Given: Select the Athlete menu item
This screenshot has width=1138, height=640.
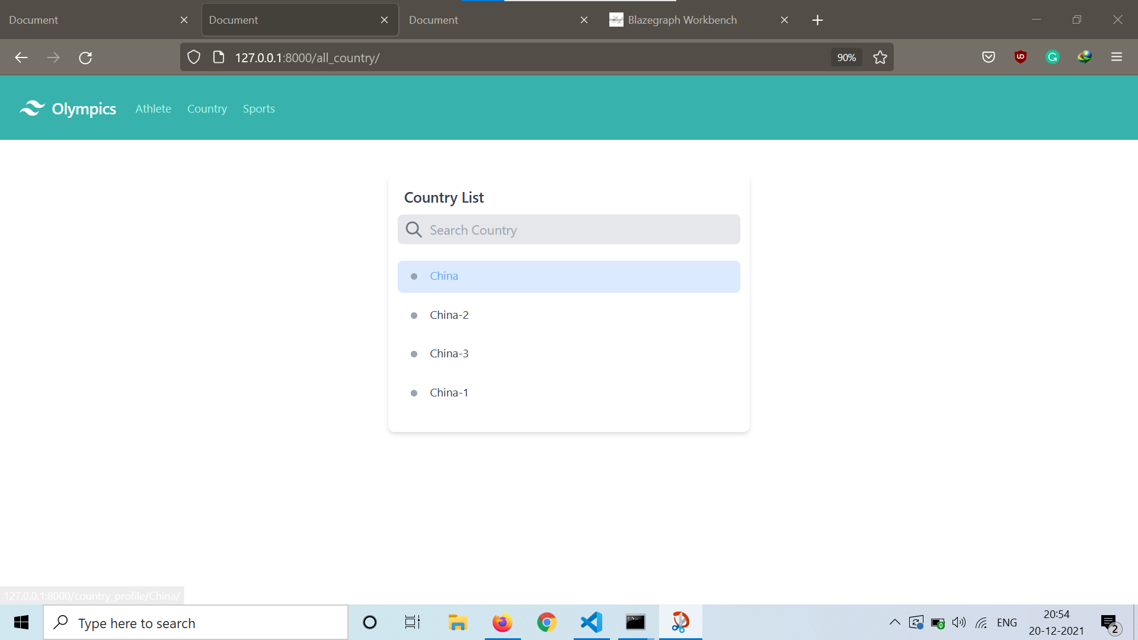Looking at the screenshot, I should [152, 108].
